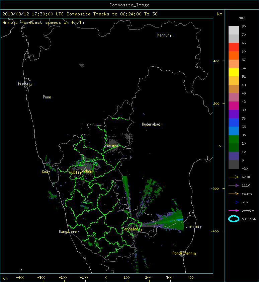Click the 111V legend label
The width and height of the screenshot is (259, 282).
(x=246, y=186)
